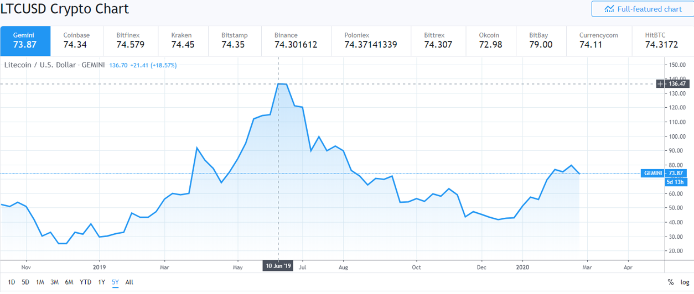Choose the Binance exchange tab
The height and width of the screenshot is (294, 694).
(296, 40)
